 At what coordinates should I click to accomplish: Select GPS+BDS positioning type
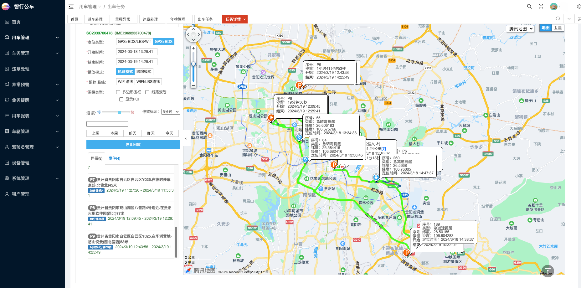(x=164, y=42)
